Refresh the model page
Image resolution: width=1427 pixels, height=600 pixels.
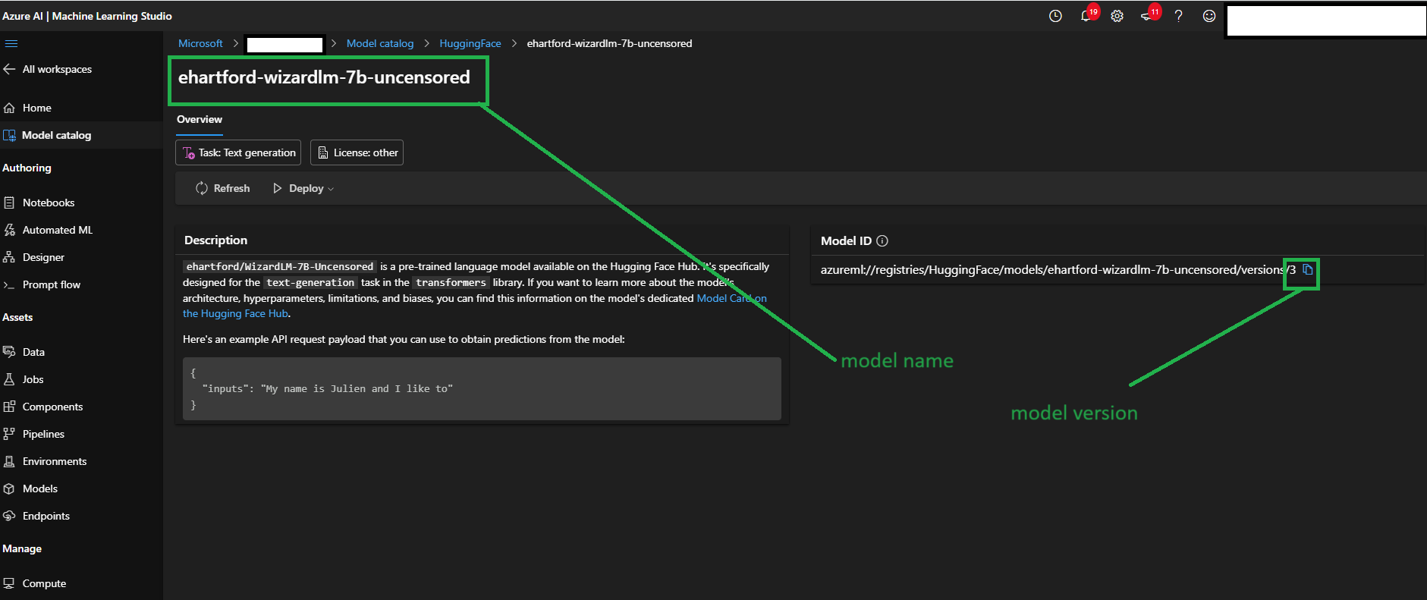click(x=222, y=188)
